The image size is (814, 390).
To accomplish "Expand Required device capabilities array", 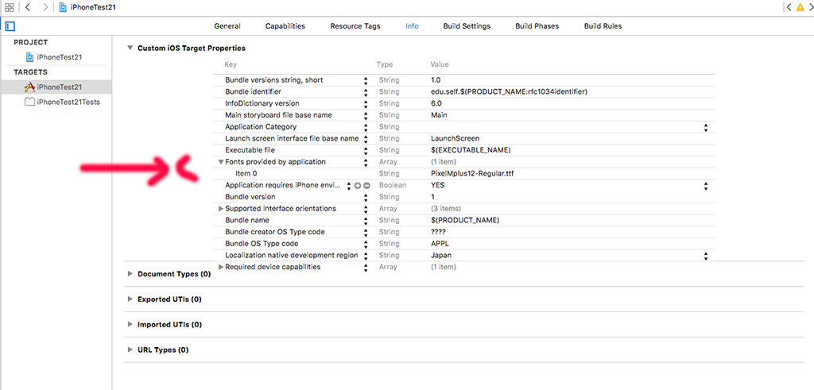I will point(221,267).
